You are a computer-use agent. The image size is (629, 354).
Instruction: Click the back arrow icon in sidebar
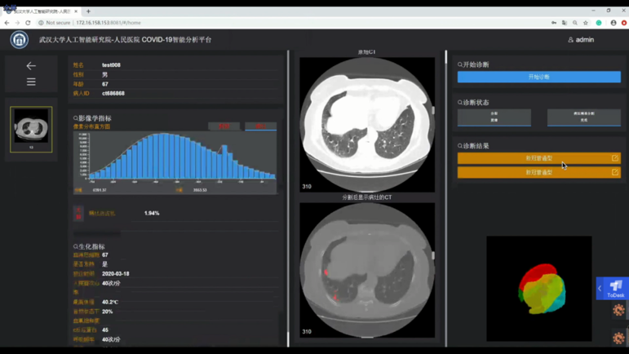click(x=31, y=66)
